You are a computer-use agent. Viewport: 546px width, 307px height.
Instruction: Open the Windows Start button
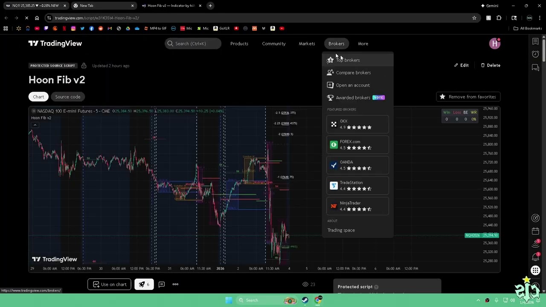pos(229,300)
